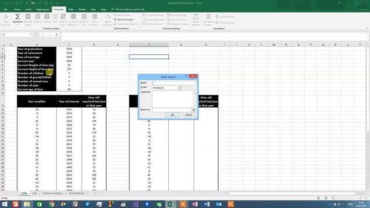This screenshot has width=370, height=208.
Task: Open the Recently Used functions icon
Action: pyautogui.click(x=28, y=20)
